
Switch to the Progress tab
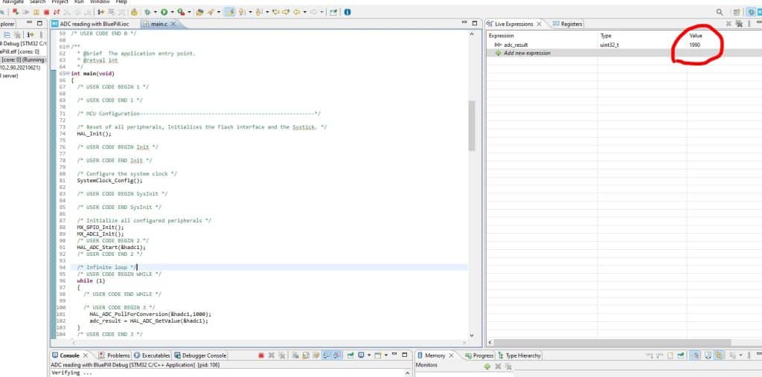pos(479,355)
